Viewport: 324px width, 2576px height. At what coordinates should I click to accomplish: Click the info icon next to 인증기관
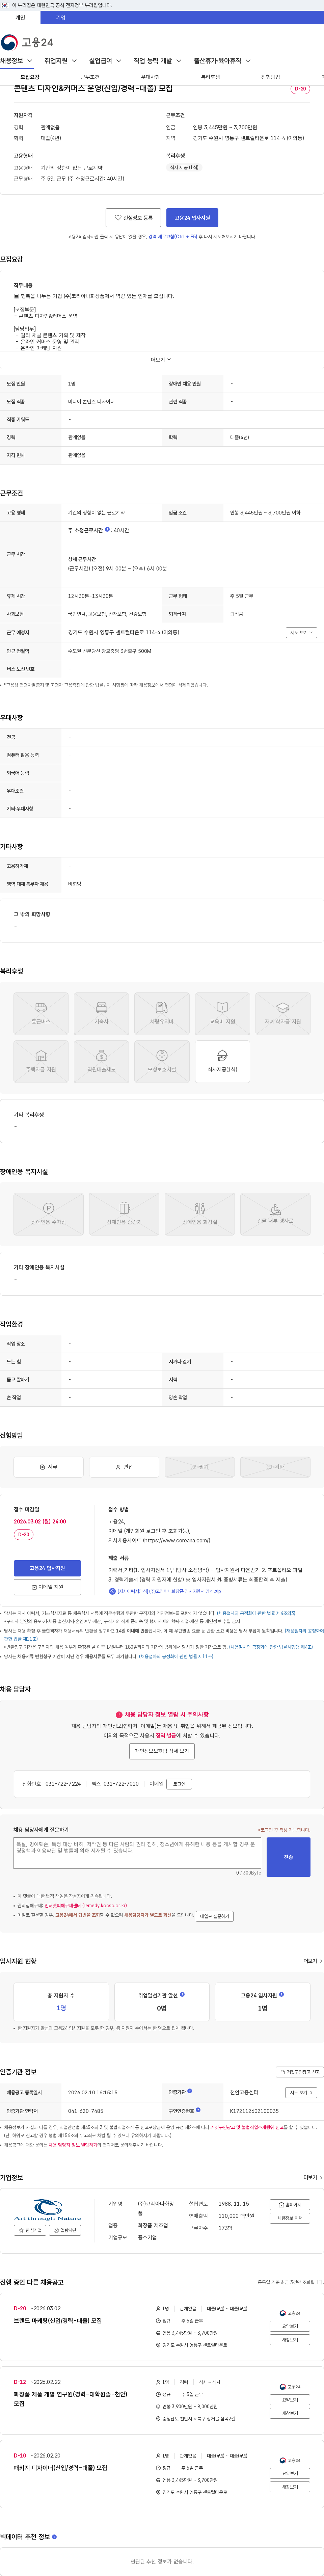pyautogui.click(x=190, y=2091)
